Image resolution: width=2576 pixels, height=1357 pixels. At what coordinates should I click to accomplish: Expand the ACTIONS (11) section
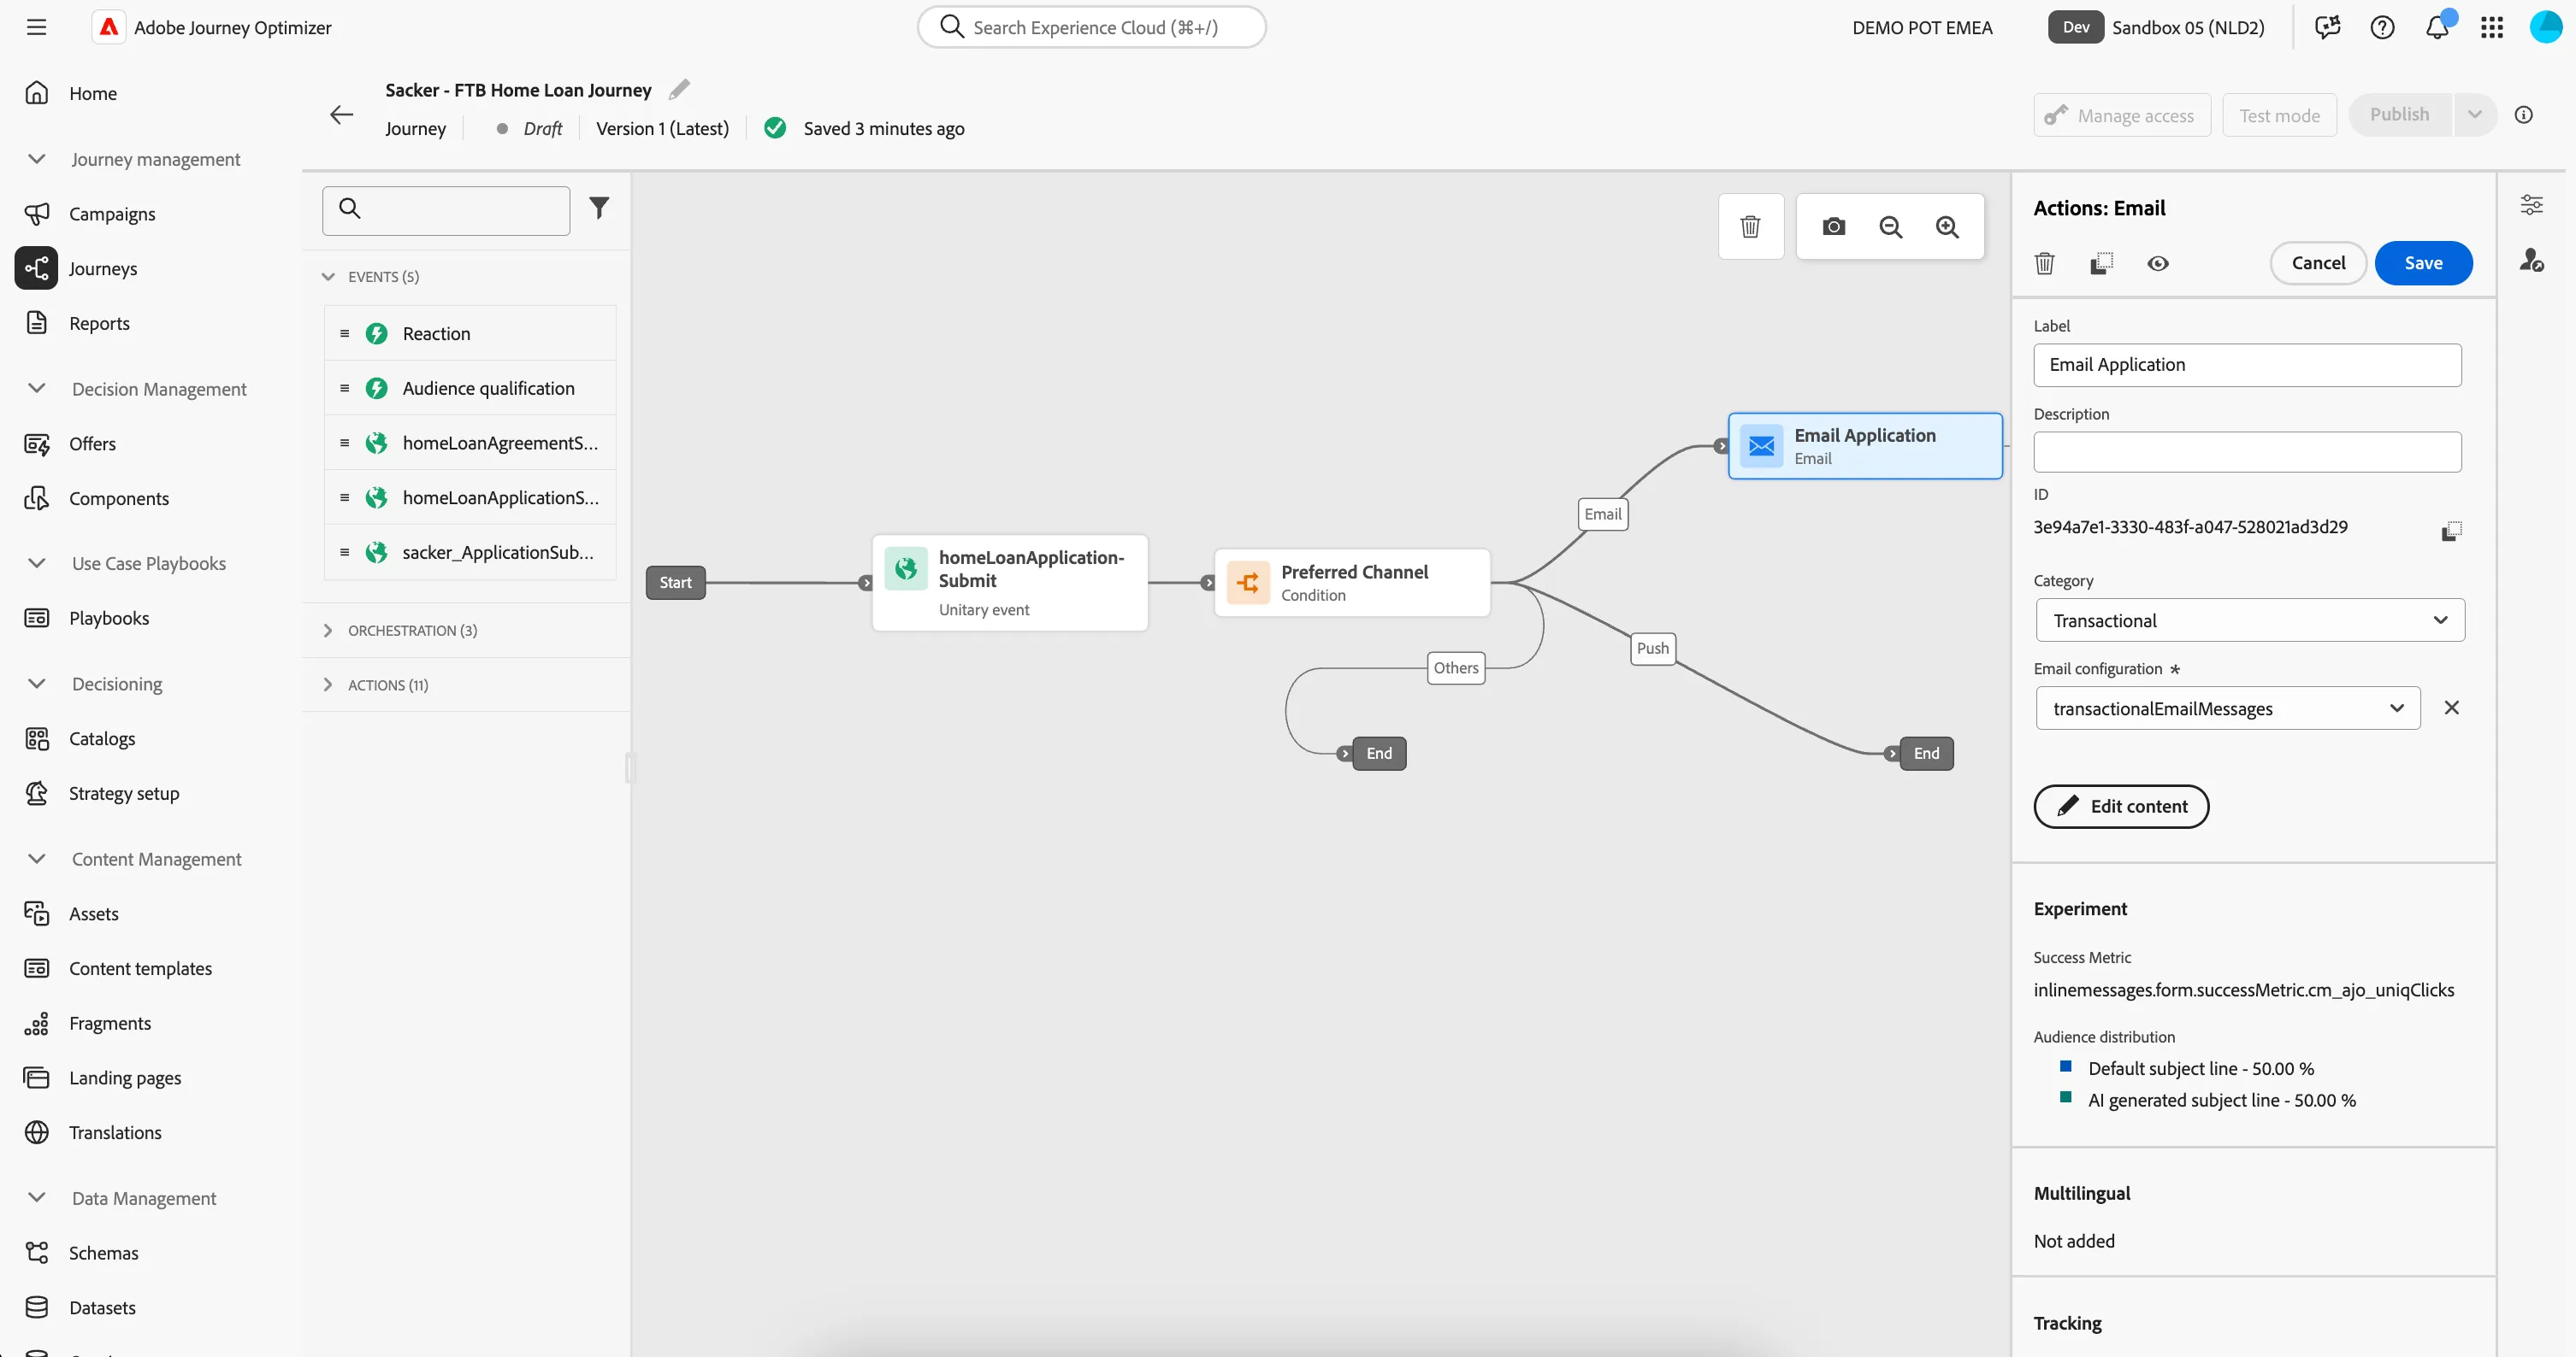pyautogui.click(x=465, y=685)
